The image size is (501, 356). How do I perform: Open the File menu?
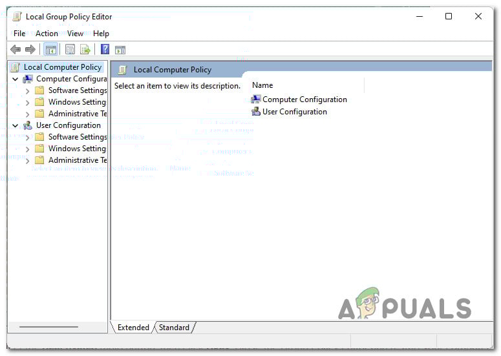click(19, 34)
